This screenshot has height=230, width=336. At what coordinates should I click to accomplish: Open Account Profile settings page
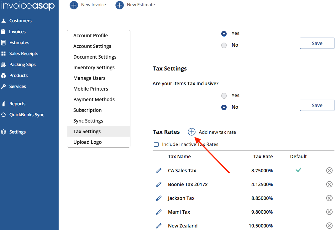tap(98, 35)
